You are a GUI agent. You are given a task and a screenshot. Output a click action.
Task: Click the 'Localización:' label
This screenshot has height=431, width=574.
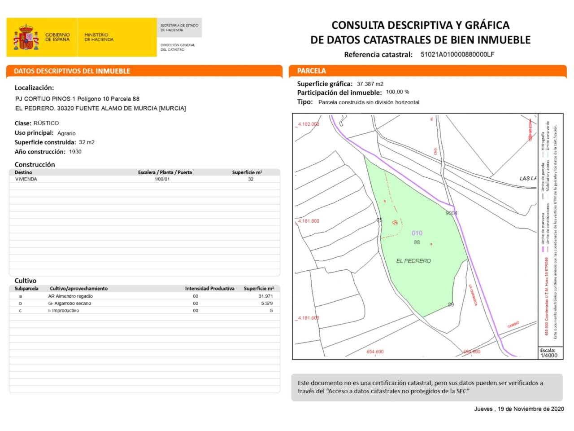[x=34, y=88]
